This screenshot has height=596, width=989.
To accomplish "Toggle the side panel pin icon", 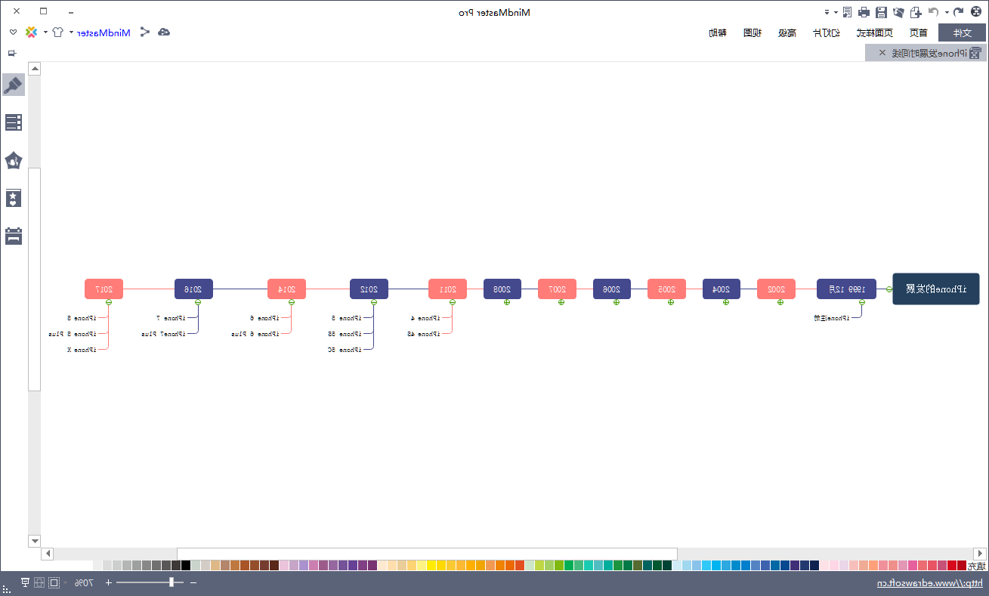I will 11,53.
